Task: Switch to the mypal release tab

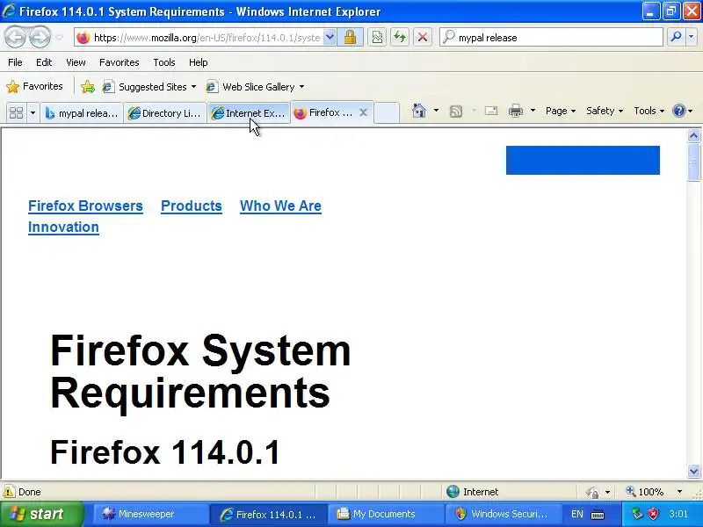Action: 82,113
